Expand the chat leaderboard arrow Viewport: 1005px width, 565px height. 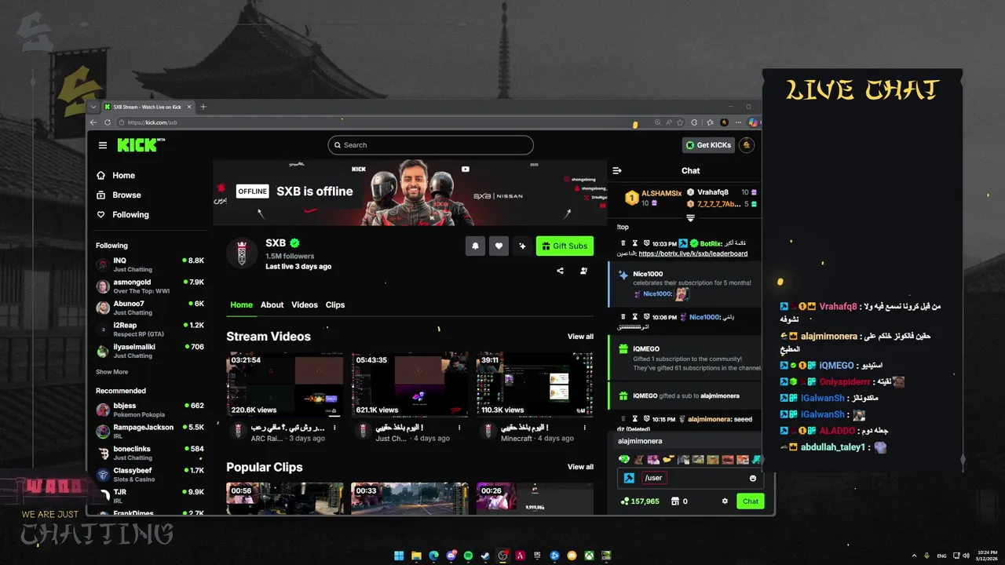690,217
